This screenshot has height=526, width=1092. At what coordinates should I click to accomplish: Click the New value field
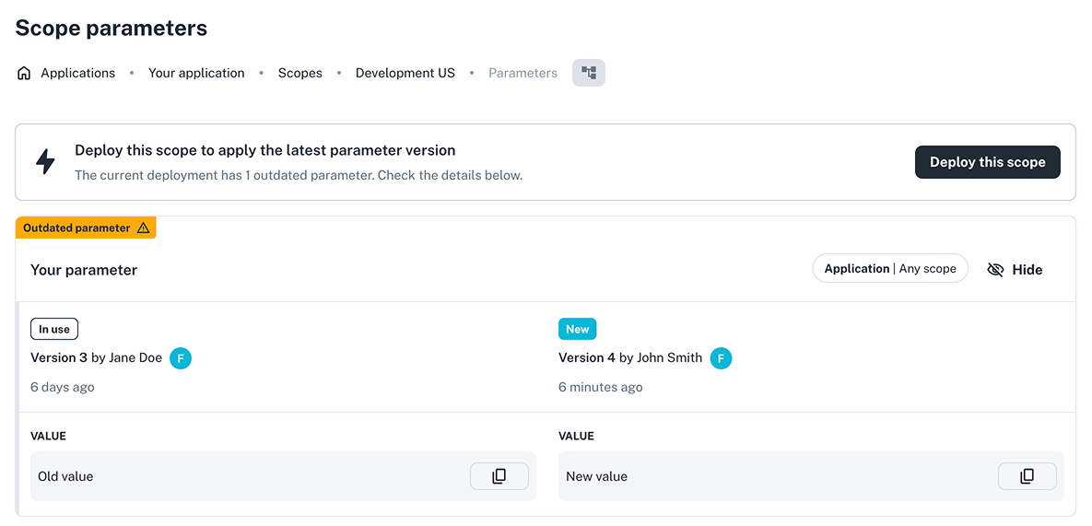pos(774,476)
